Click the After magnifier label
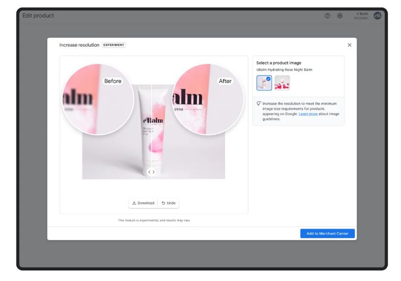The image size is (401, 281). tap(225, 81)
